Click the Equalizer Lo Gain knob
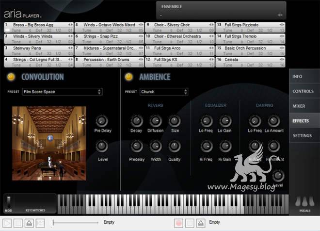Screen dimensions: 320x231 [225, 121]
